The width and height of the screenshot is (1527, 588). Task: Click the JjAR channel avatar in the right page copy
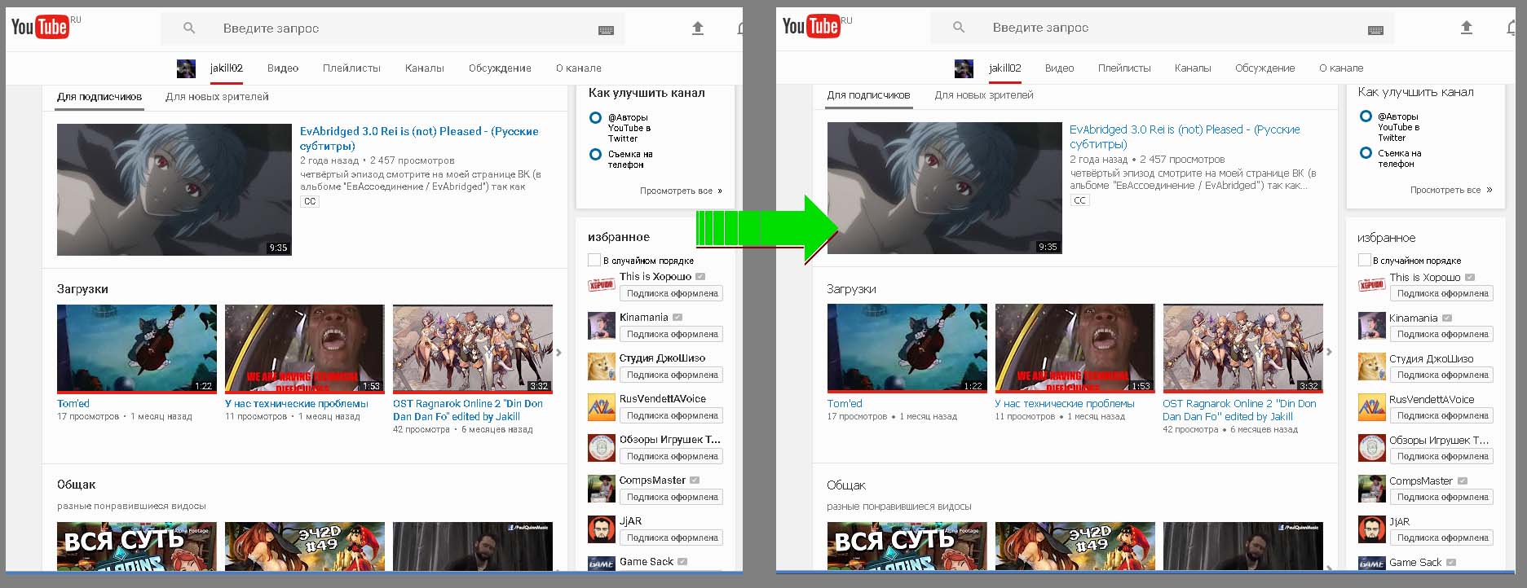click(x=1372, y=530)
